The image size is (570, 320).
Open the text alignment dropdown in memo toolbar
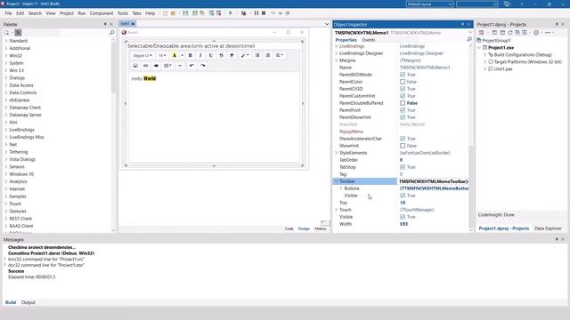(x=279, y=55)
